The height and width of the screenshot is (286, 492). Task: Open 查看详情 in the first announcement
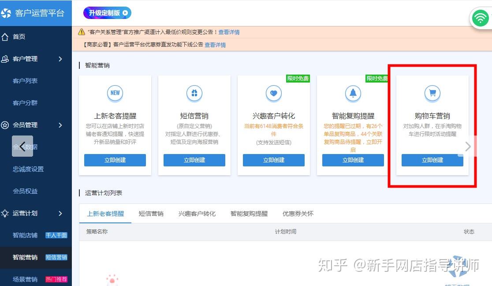pyautogui.click(x=229, y=32)
